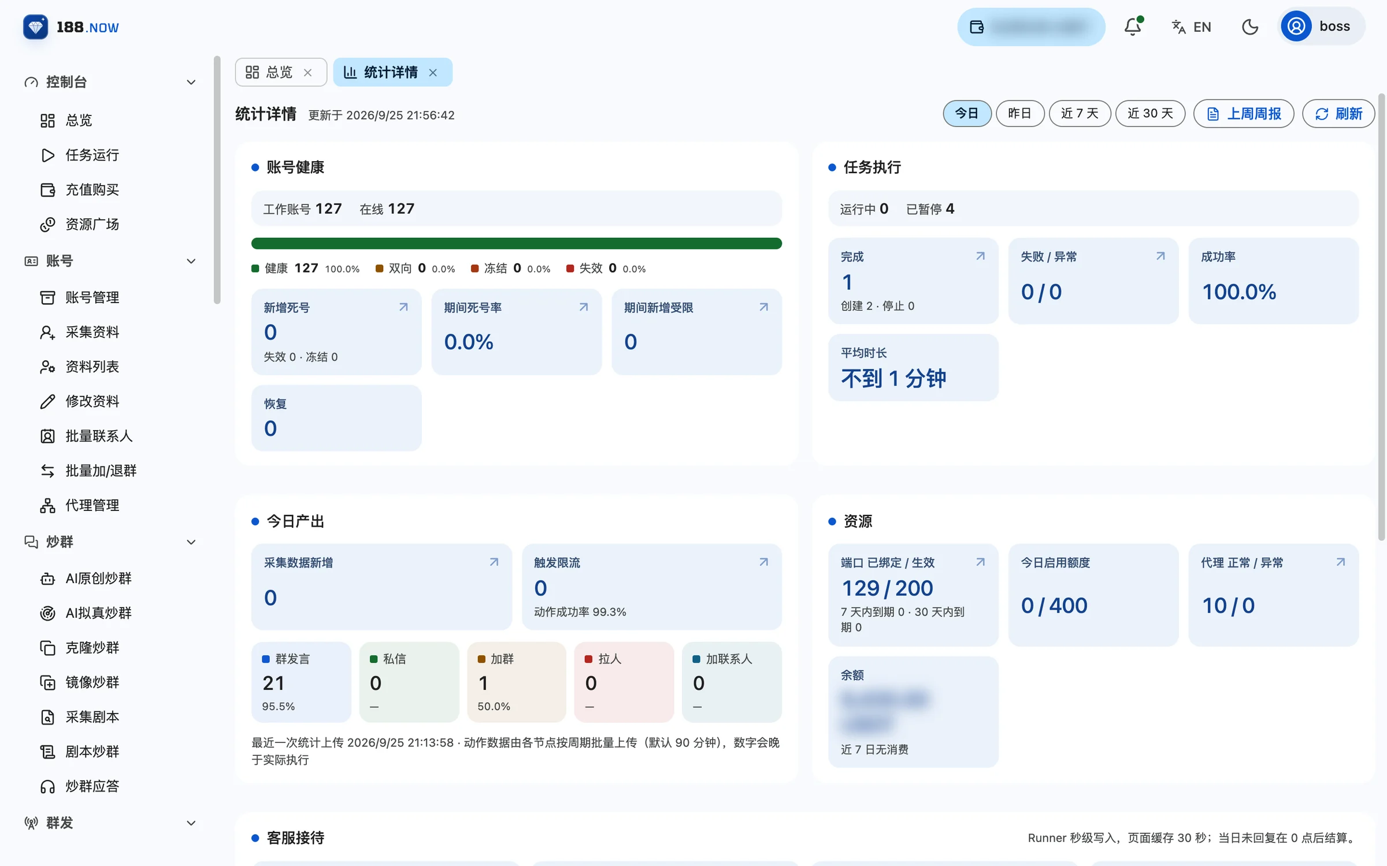Click the 克隆炒群 copy icon
The image size is (1387, 866).
[47, 647]
